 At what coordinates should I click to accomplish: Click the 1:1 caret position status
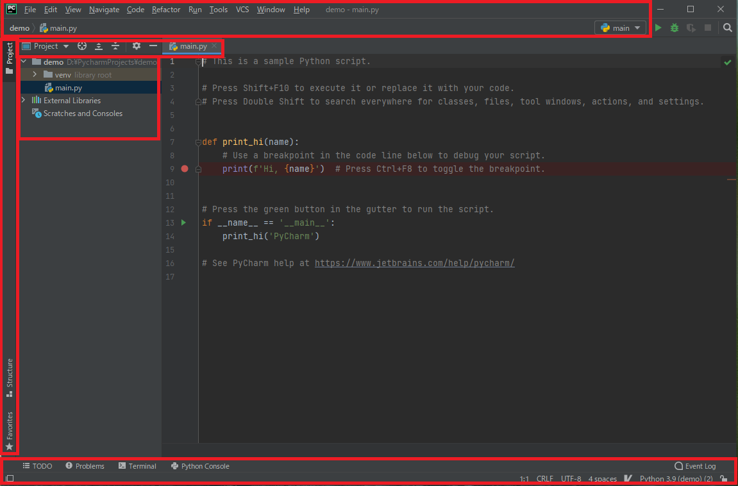pyautogui.click(x=524, y=479)
